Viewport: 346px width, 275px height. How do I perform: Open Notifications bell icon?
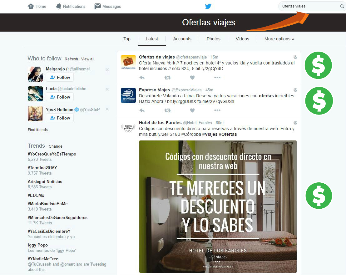58,6
